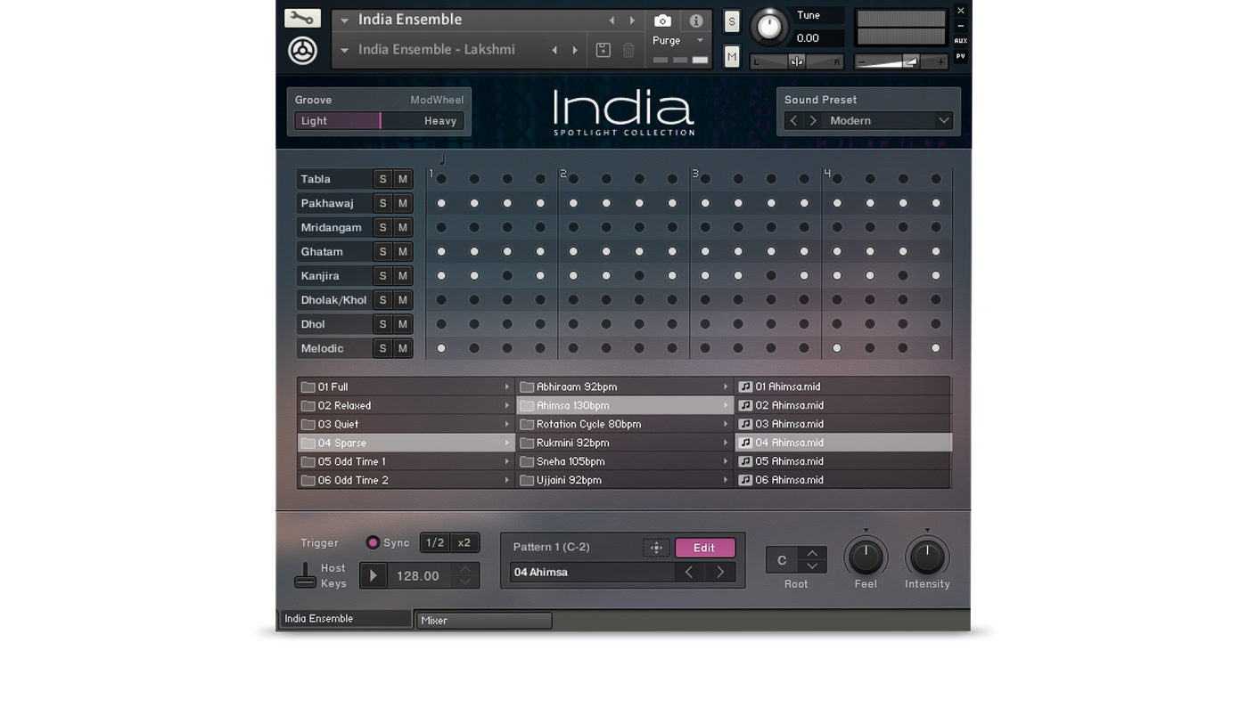Go to next instrument India Ensemble

(x=632, y=20)
